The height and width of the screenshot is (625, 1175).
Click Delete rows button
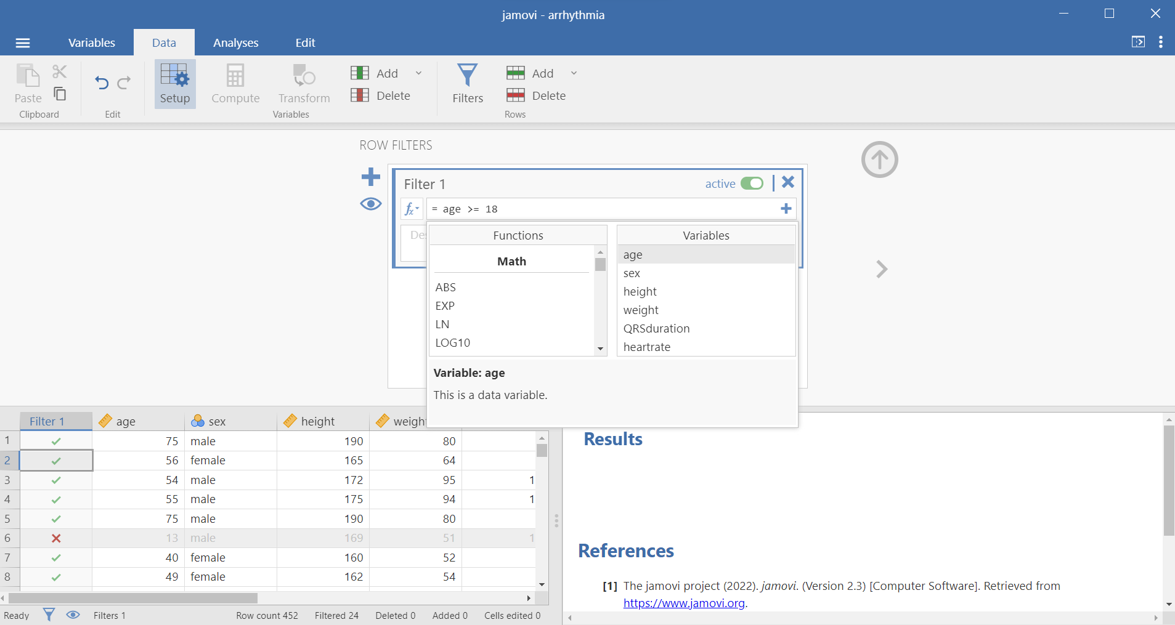536,95
